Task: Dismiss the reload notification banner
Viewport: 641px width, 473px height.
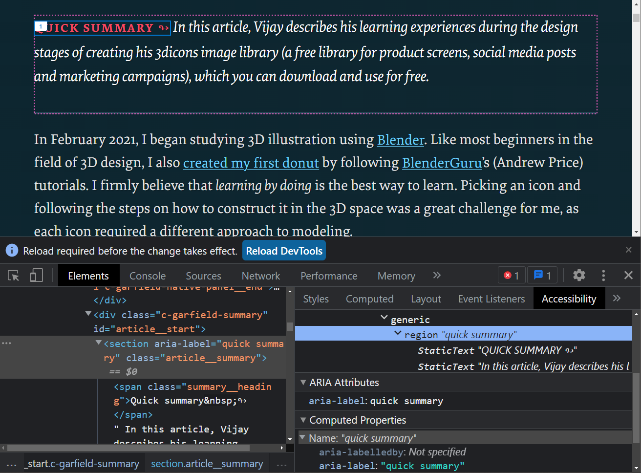Action: tap(629, 250)
